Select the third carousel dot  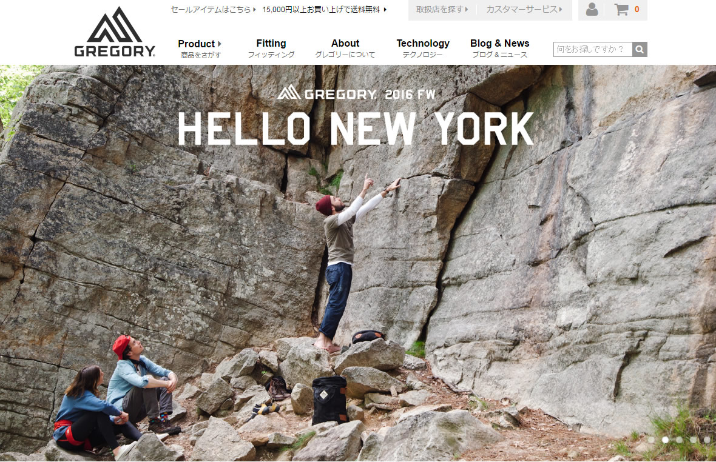tap(679, 440)
